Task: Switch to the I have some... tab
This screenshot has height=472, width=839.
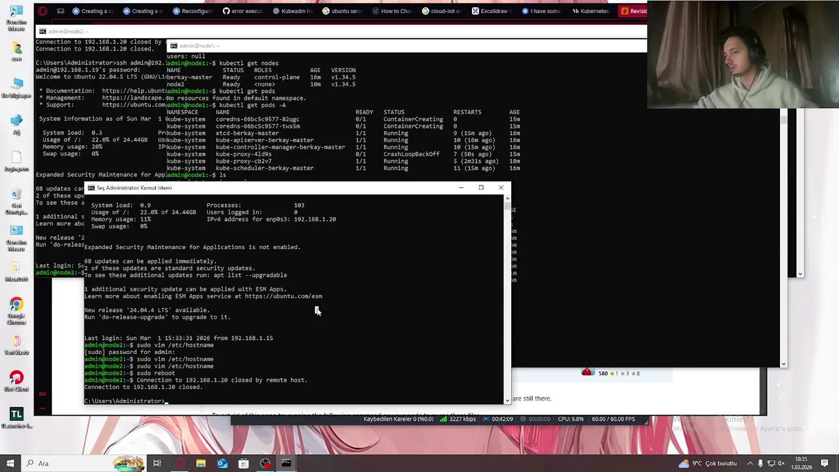Action: (541, 11)
